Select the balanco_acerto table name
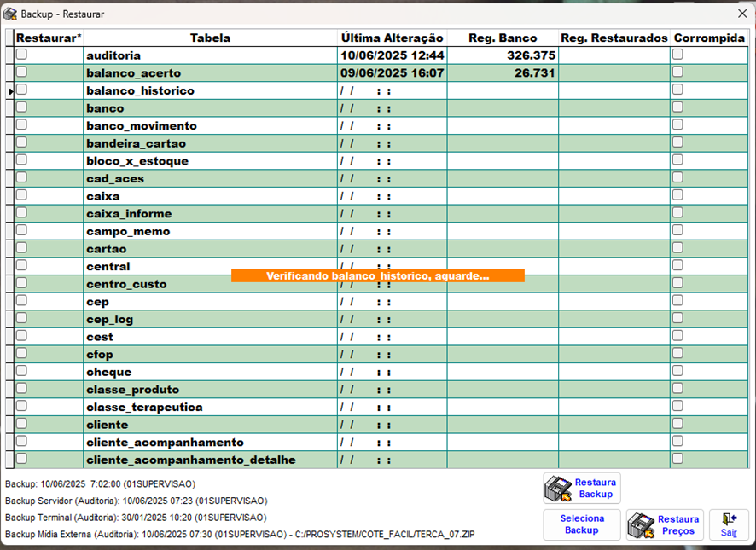Image resolution: width=756 pixels, height=550 pixels. [x=134, y=73]
